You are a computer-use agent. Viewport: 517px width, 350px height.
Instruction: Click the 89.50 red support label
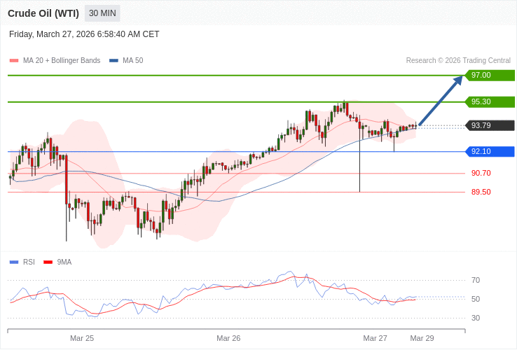click(481, 192)
